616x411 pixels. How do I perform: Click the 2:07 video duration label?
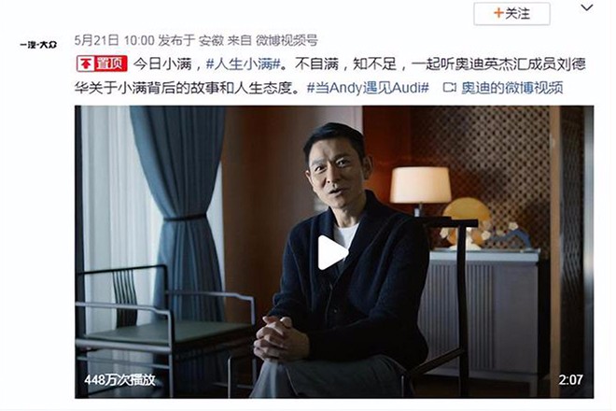click(571, 379)
